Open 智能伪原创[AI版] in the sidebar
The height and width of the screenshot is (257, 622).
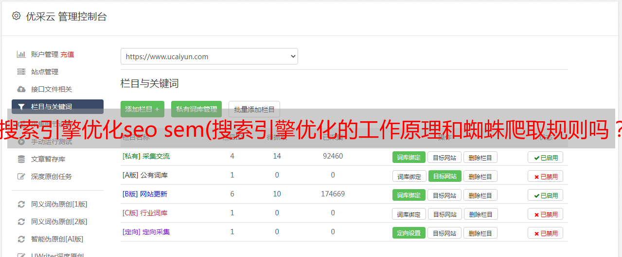(x=57, y=239)
